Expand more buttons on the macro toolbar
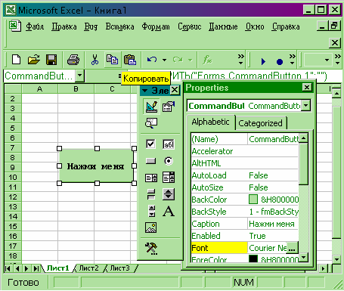 coord(292,60)
